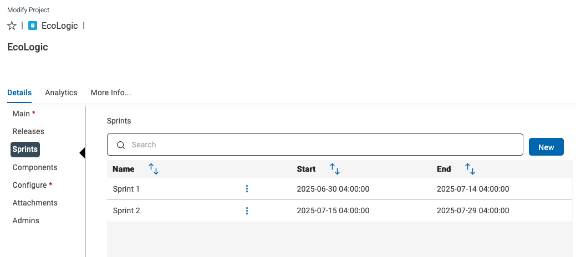The image size is (576, 257).
Task: Go to Releases in the sidebar
Action: point(28,131)
